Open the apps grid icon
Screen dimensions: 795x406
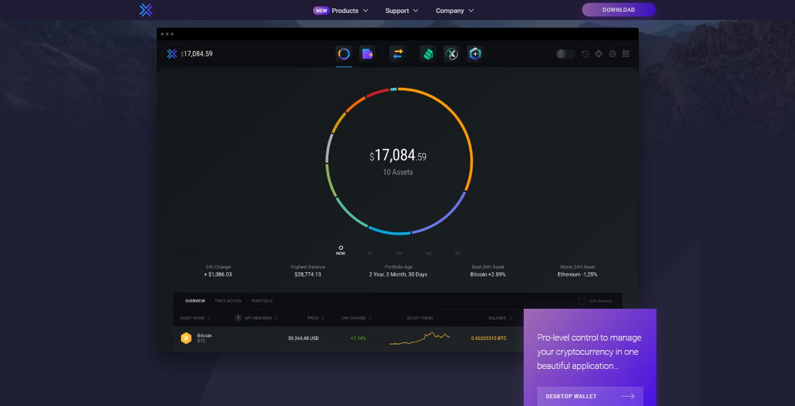(626, 54)
